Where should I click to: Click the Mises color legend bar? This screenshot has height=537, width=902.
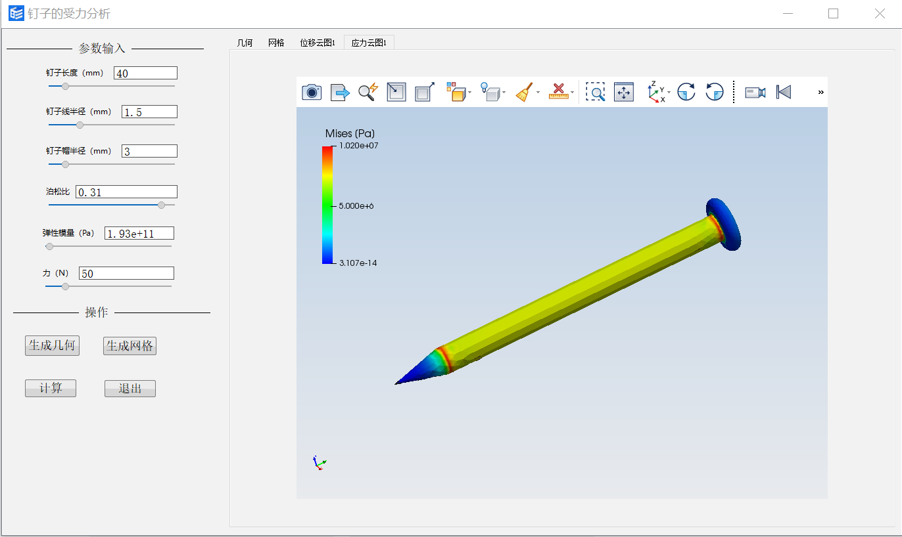click(x=327, y=205)
